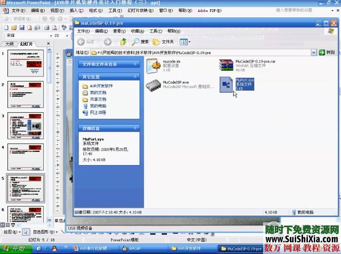Click the 转到 (Go) button
The width and height of the screenshot is (341, 254).
point(327,52)
